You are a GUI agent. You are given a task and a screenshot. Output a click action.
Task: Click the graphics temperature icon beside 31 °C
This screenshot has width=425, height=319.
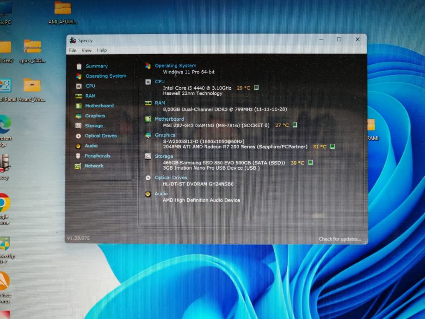click(333, 147)
